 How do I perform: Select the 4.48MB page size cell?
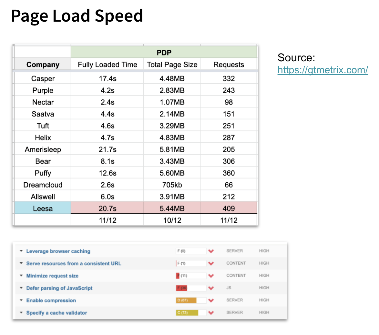tap(172, 78)
